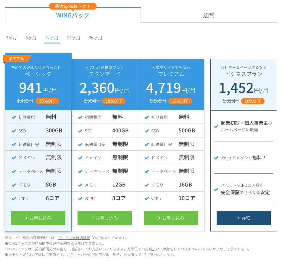
Task: Click checkmark beside 起業初期・個人事業主の
Action: pyautogui.click(x=216, y=126)
